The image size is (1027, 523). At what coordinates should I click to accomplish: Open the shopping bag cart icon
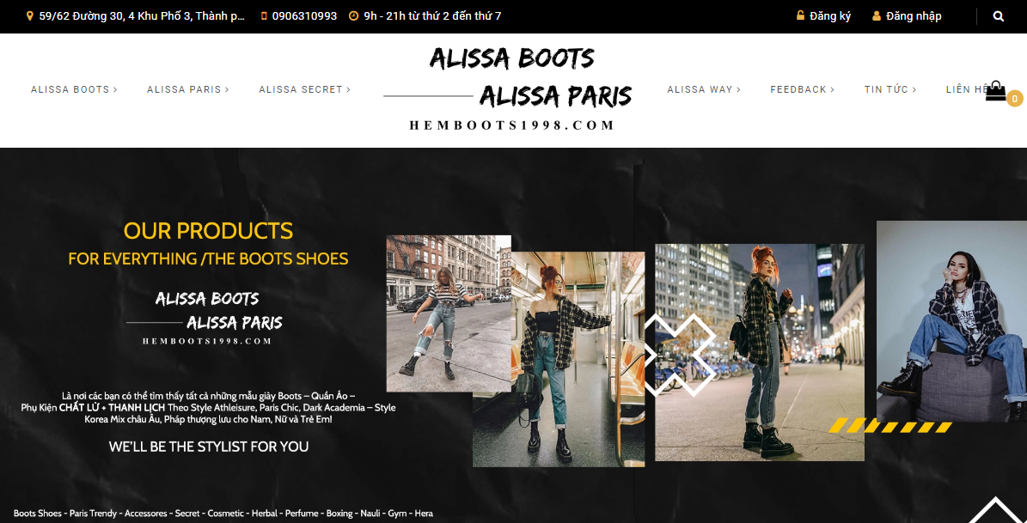click(x=995, y=90)
